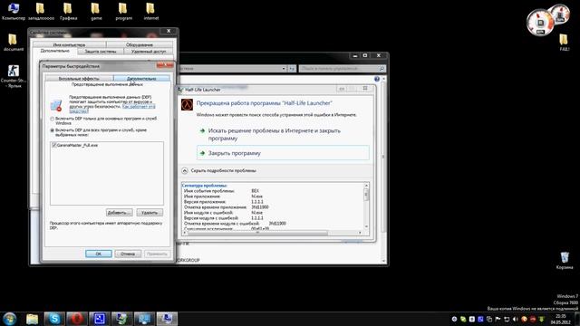
Task: Click the refresh button beside the address bar
Action: pos(292,69)
